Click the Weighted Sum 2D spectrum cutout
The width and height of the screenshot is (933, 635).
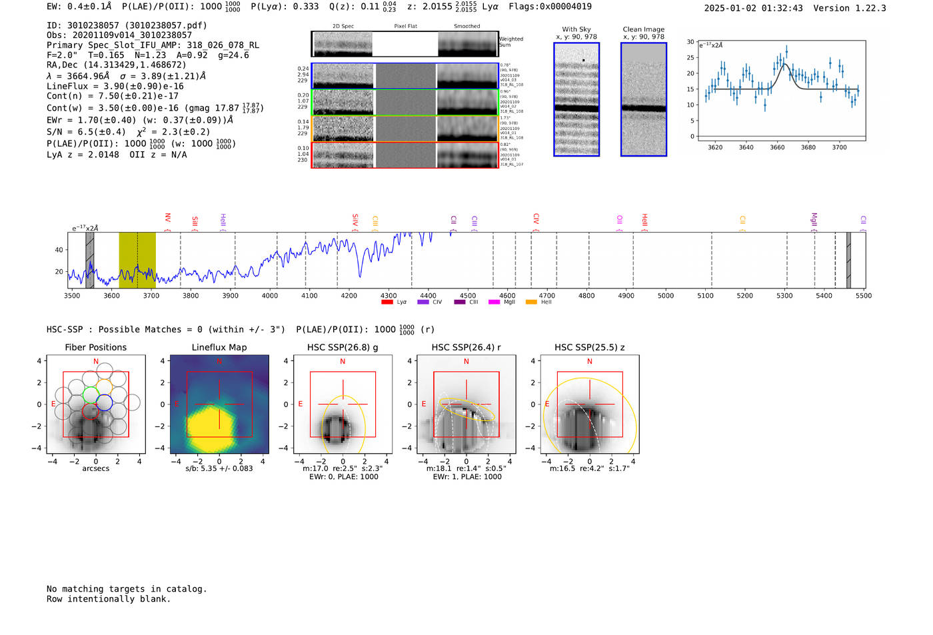[x=405, y=43]
